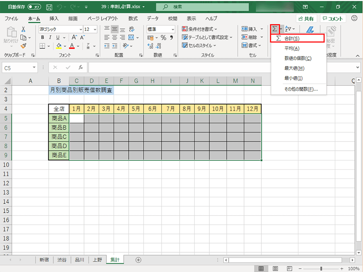This screenshot has width=363, height=272.
Task: Open the number format dropdown showing 標準
Action: click(x=161, y=29)
